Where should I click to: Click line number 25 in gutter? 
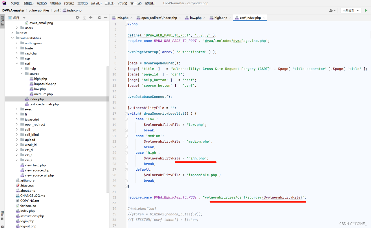click(114, 158)
